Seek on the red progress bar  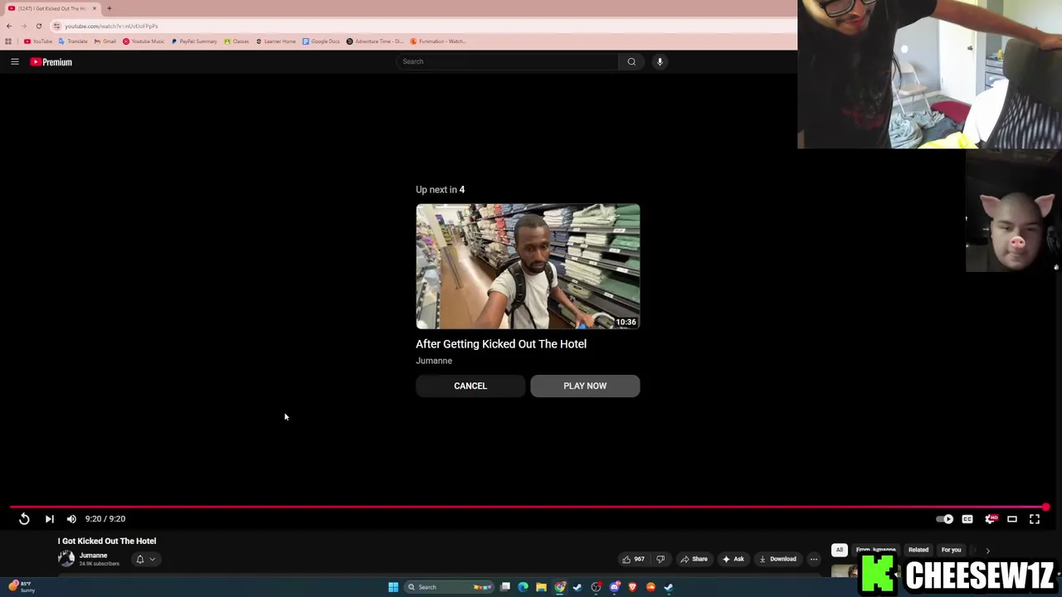(528, 507)
